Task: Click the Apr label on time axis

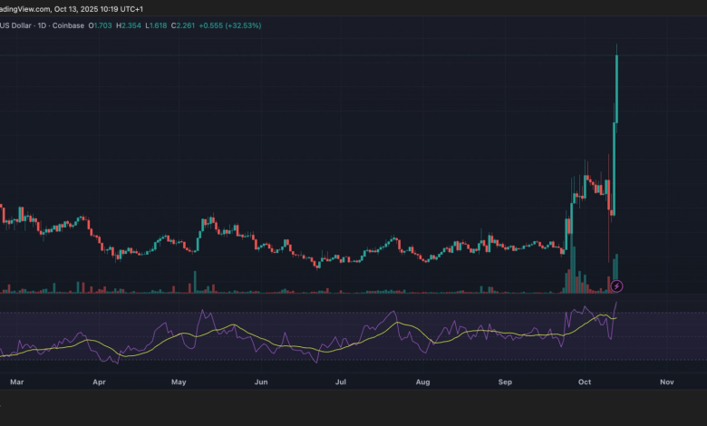Action: click(98, 382)
